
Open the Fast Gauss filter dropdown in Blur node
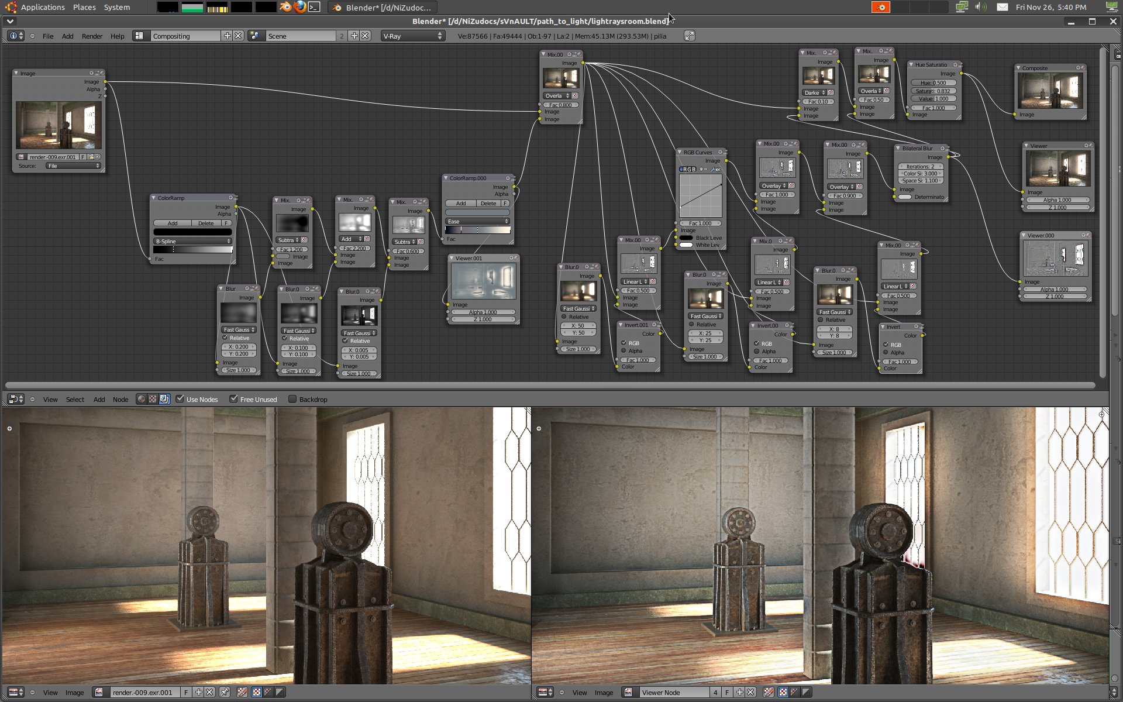pyautogui.click(x=239, y=329)
